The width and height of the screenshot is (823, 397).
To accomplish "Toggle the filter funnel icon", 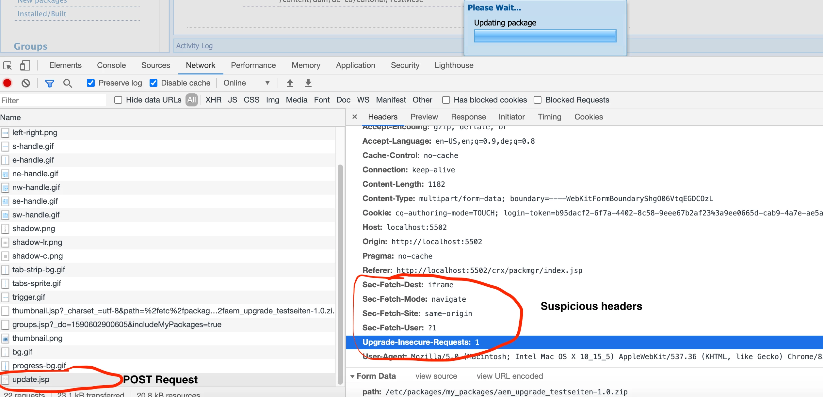I will 49,83.
